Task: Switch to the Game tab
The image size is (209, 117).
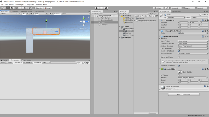Action: tap(4, 60)
